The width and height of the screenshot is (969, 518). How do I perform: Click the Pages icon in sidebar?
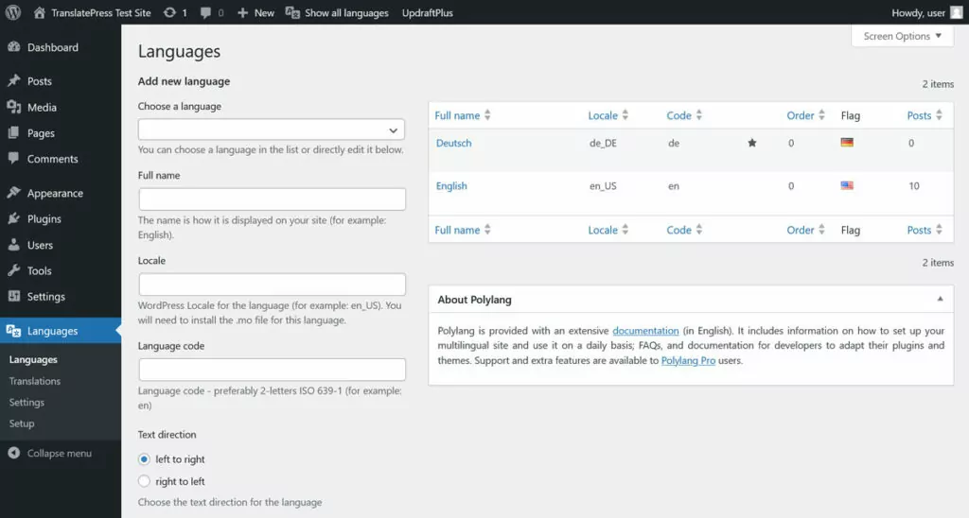[x=13, y=132]
